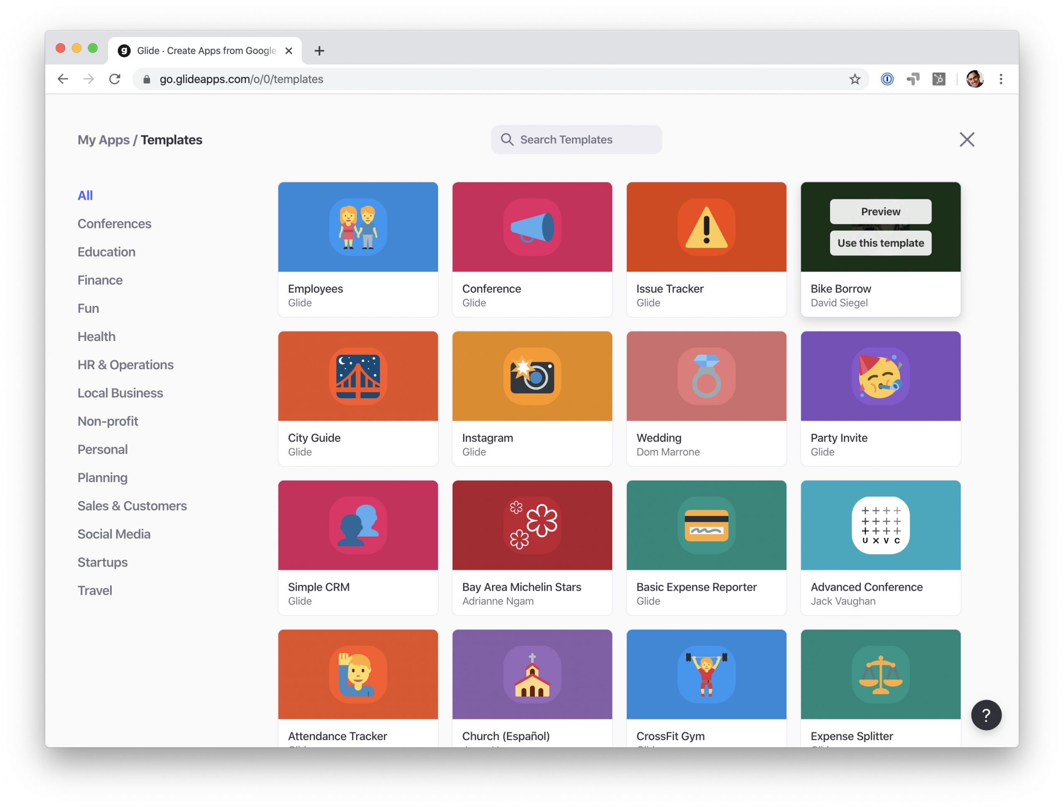Preview the Bike Borrow template
Viewport: 1064px width, 807px height.
[x=880, y=211]
